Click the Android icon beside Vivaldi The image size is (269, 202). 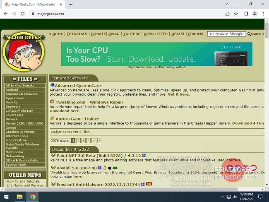[x=115, y=168]
